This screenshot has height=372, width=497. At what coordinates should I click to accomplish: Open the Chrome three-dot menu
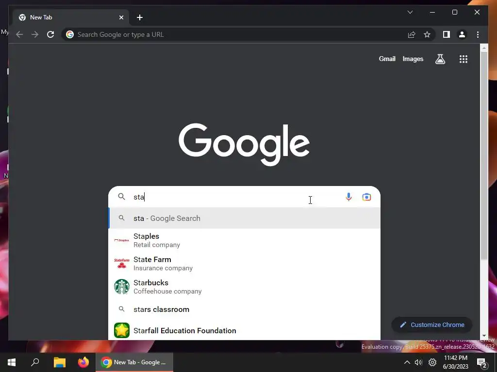[x=478, y=34]
